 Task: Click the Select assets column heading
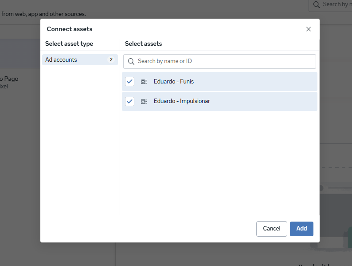coord(143,44)
